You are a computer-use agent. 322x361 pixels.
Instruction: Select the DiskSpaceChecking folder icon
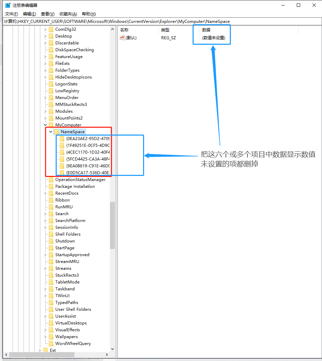pos(51,50)
